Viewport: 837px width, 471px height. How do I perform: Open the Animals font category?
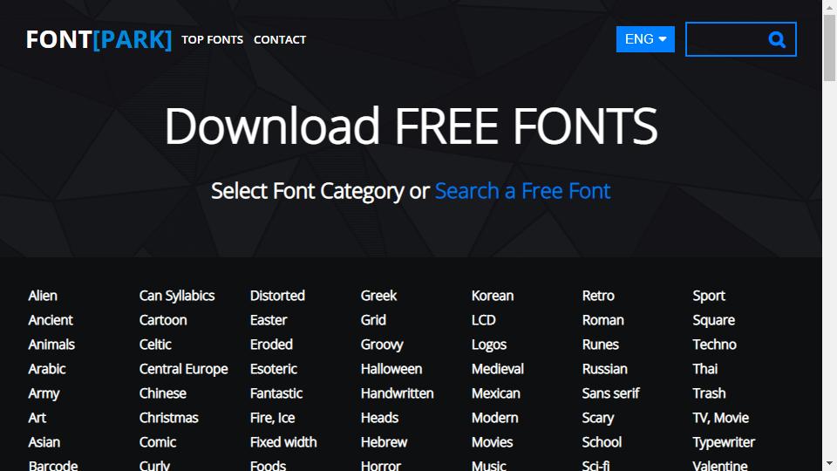tap(51, 345)
